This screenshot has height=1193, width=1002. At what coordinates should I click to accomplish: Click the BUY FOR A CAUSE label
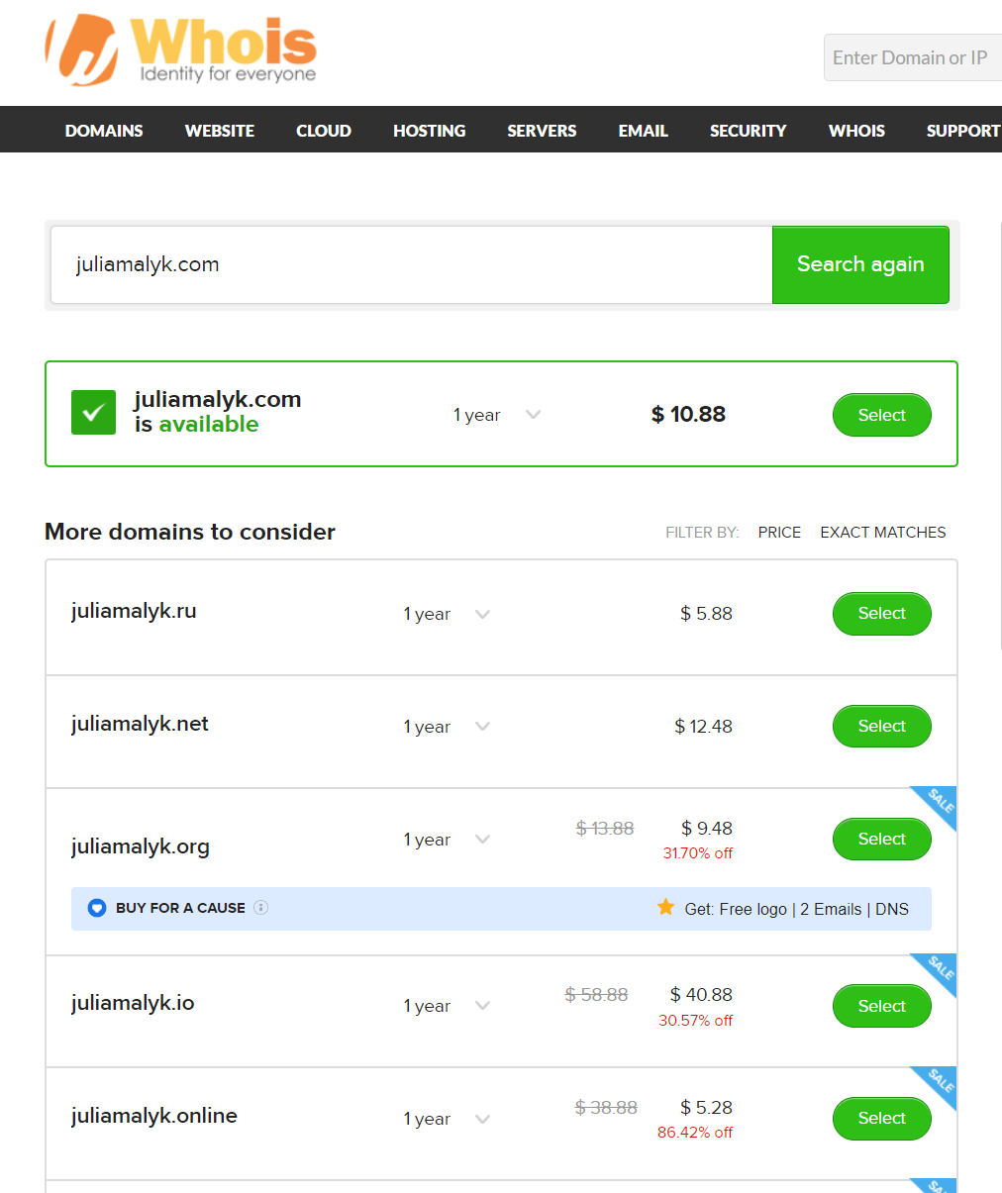(x=180, y=908)
